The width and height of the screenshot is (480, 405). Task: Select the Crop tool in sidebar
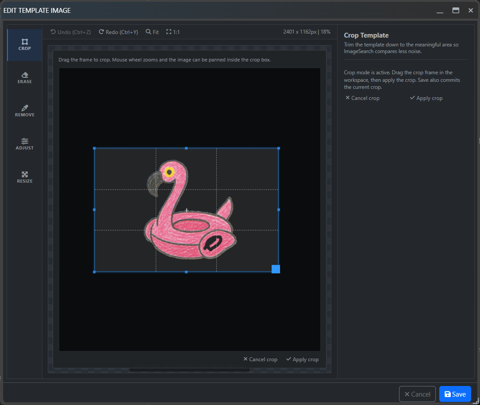click(x=24, y=45)
